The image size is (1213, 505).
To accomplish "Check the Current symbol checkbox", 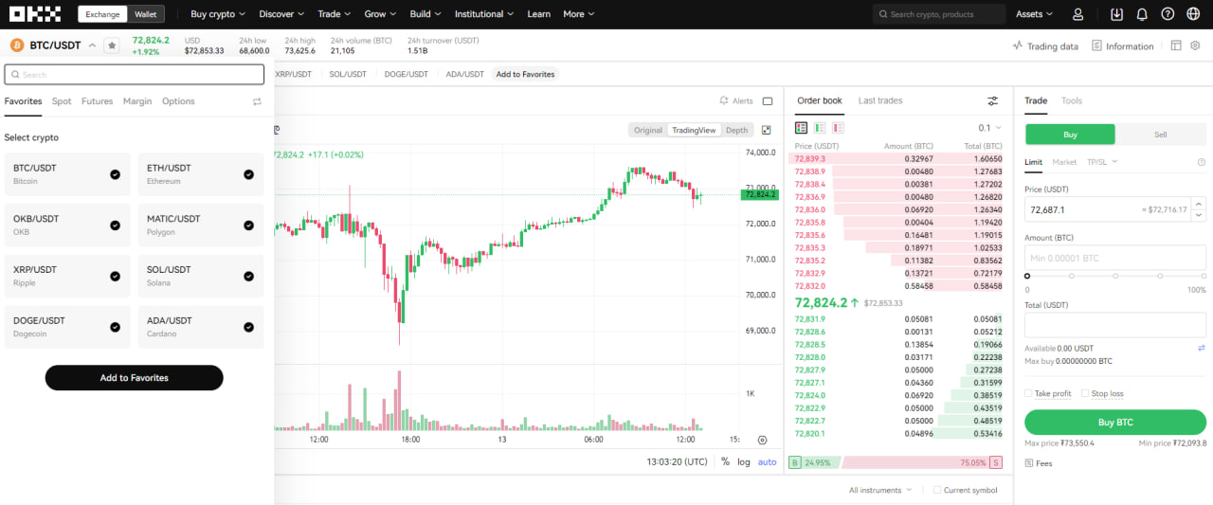I will coord(937,490).
